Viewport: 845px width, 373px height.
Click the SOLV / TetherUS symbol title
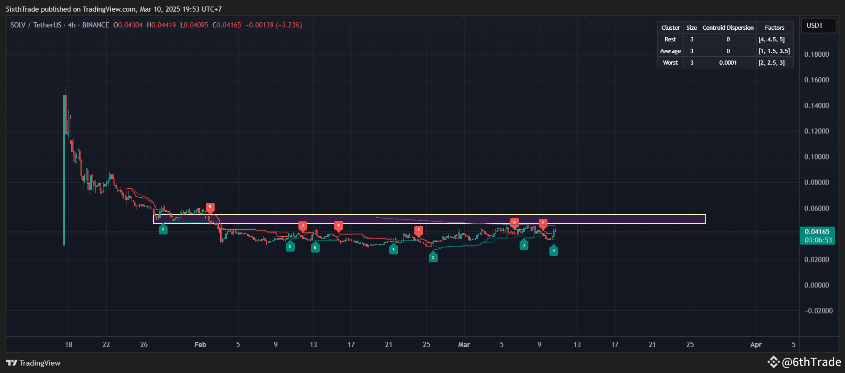tap(36, 25)
